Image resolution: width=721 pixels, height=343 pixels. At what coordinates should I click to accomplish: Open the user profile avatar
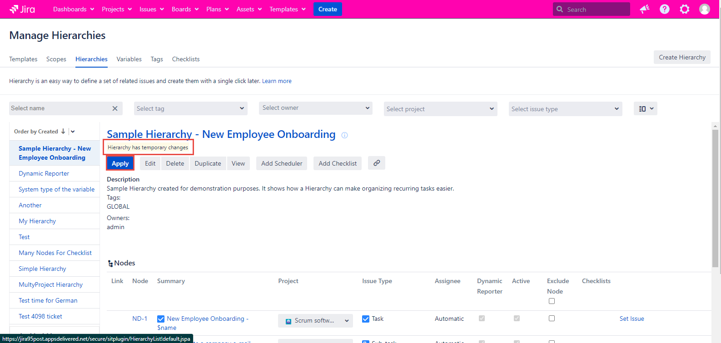704,9
